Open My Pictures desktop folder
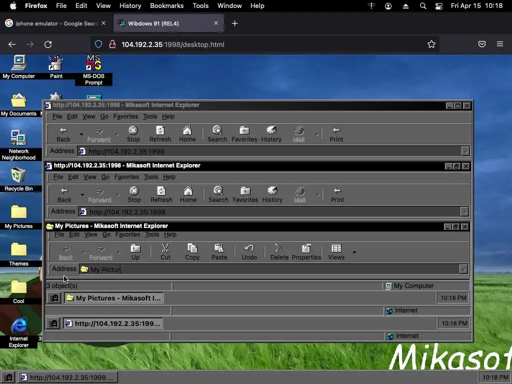 pos(18,217)
